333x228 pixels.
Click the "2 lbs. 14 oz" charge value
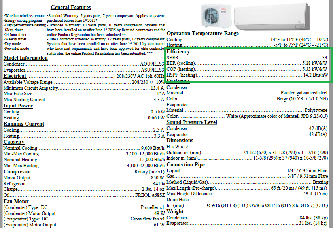pyautogui.click(x=153, y=189)
